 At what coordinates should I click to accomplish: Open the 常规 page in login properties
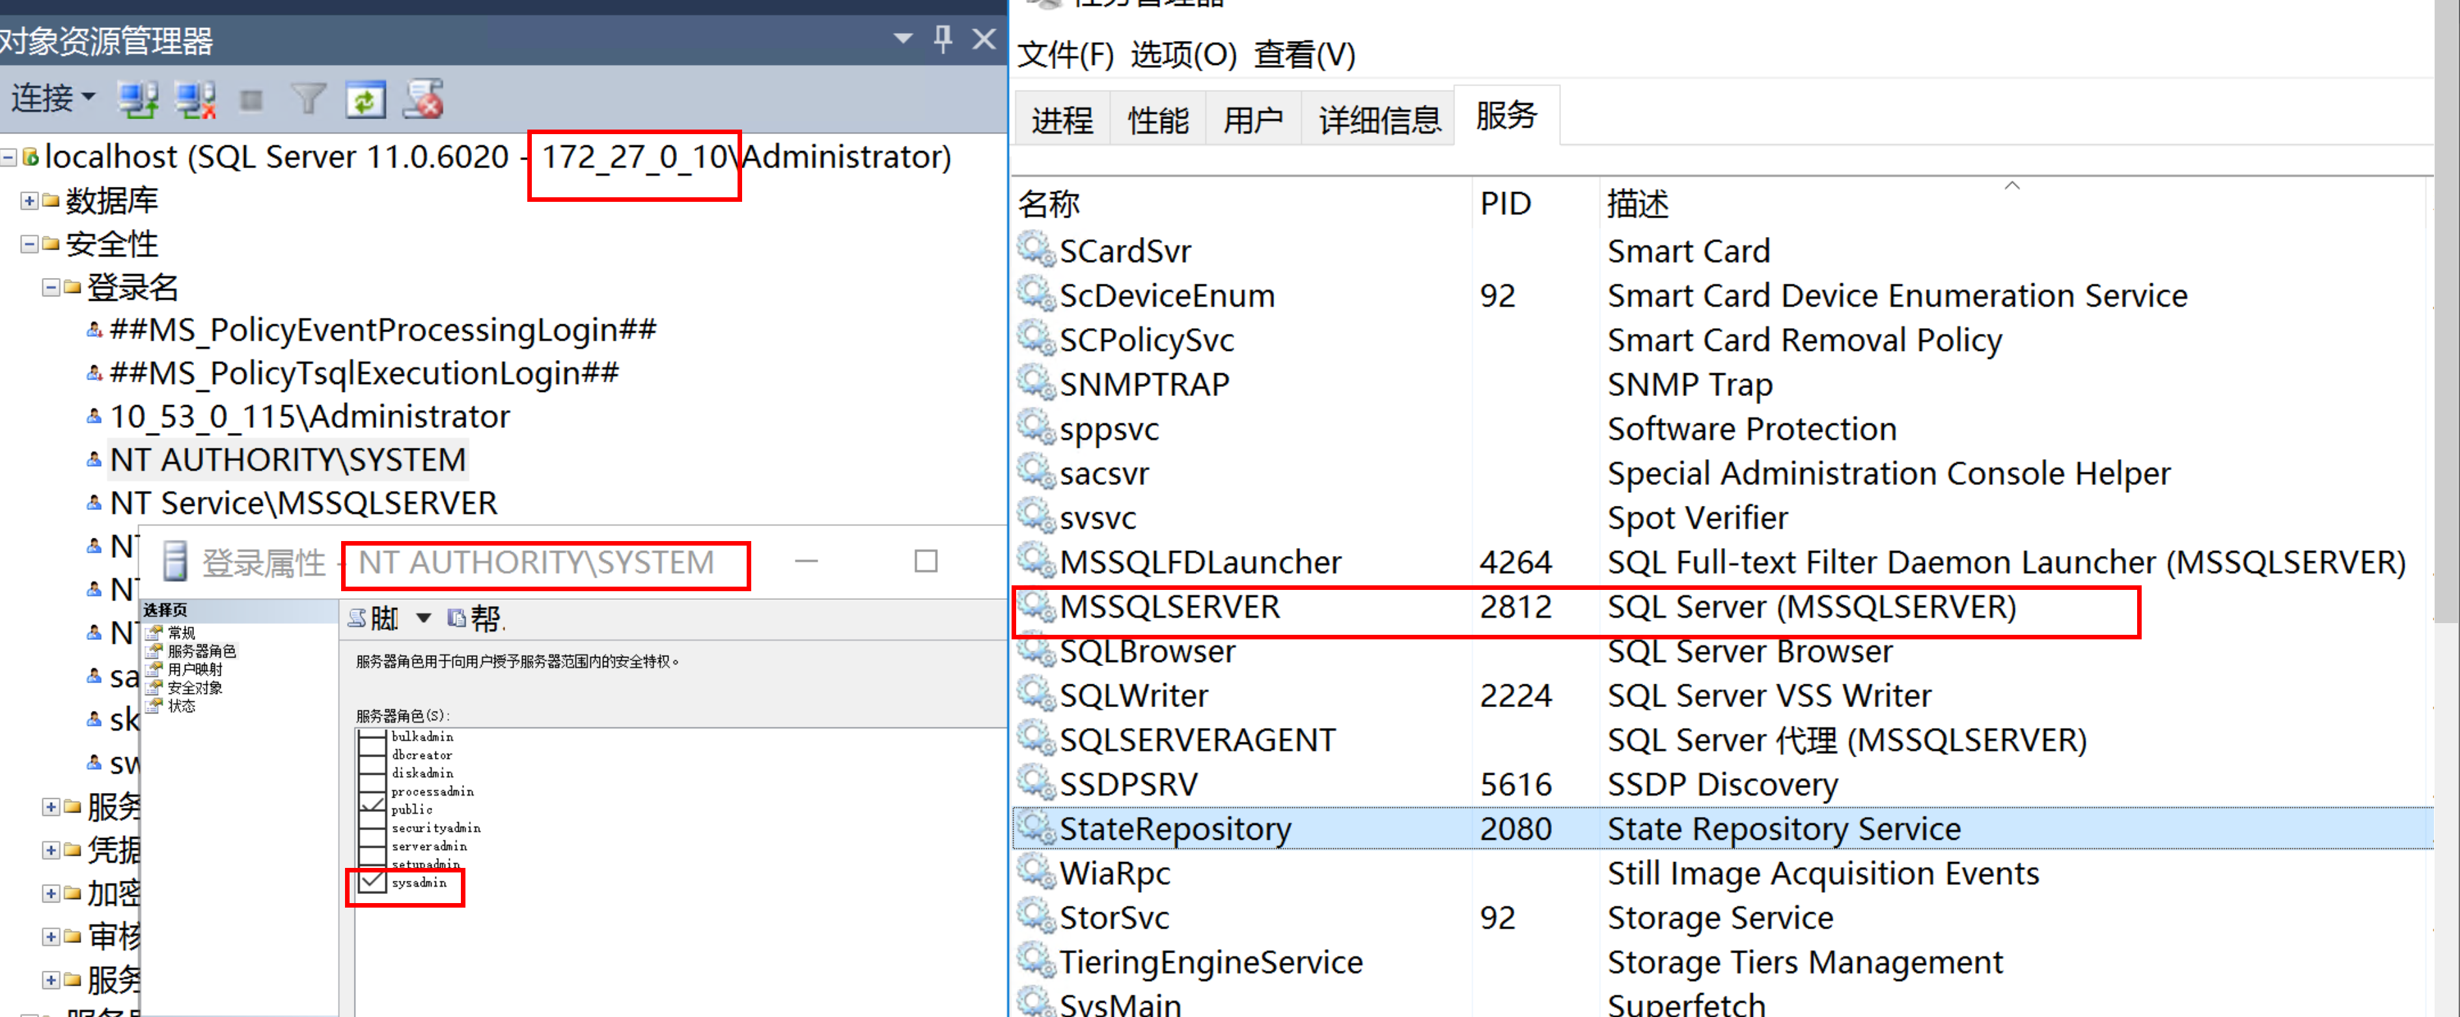[x=180, y=632]
